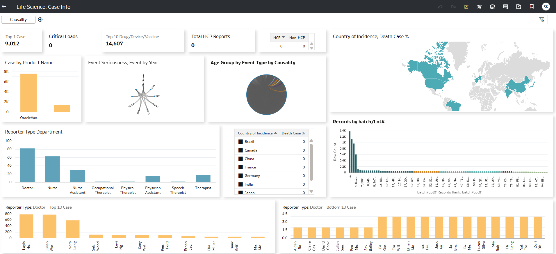Click the Top 1 Case value 9,012

coord(12,44)
